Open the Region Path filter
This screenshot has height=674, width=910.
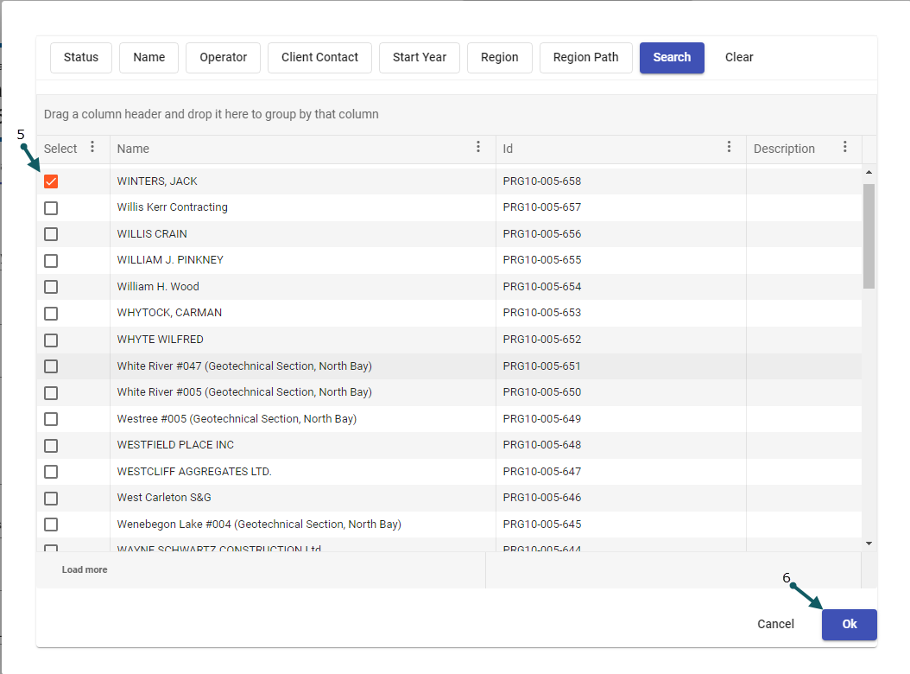[x=585, y=58]
